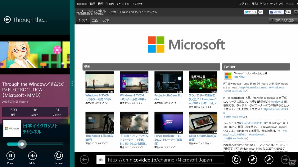The height and width of the screenshot is (167, 298).
Task: Open the 日本マイクロソフトチャンネル channel link
Action: click(40, 129)
